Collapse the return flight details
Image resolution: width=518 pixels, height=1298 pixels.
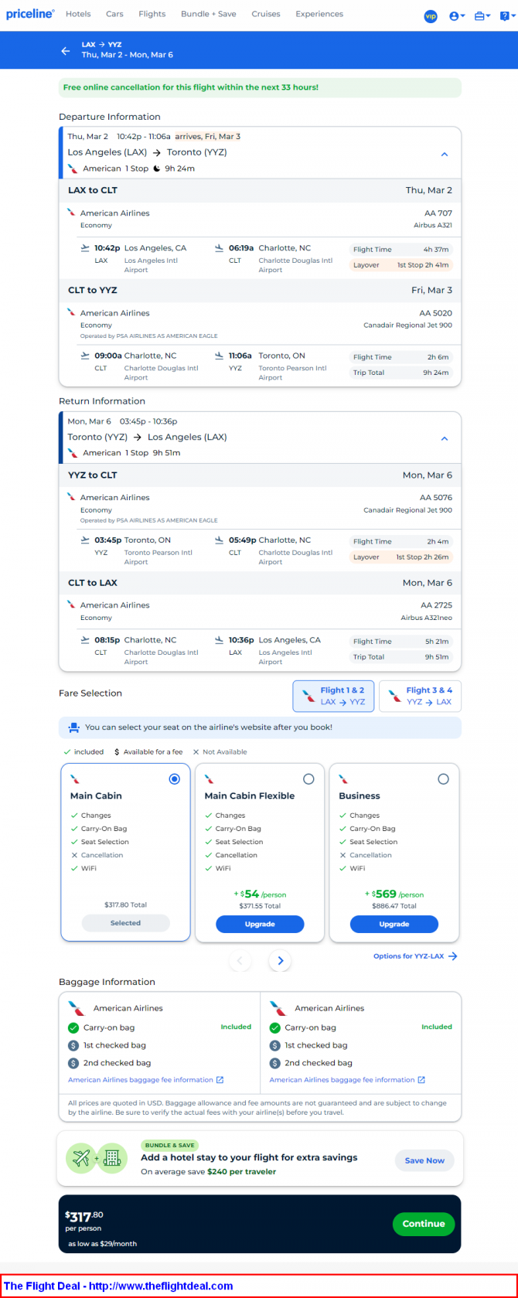[445, 438]
